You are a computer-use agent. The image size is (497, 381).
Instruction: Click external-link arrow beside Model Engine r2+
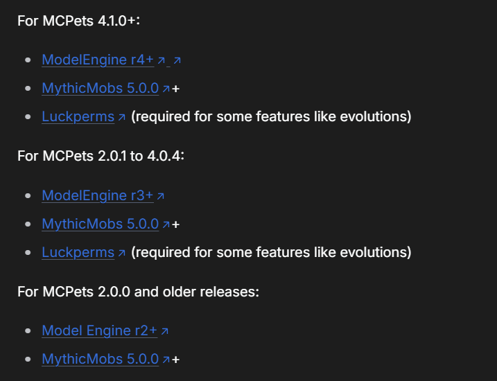coord(164,332)
